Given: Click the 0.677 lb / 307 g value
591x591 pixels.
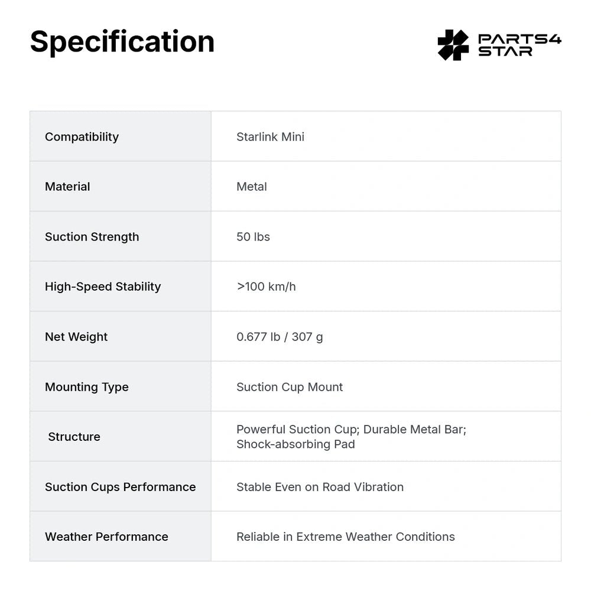Looking at the screenshot, I should [280, 337].
